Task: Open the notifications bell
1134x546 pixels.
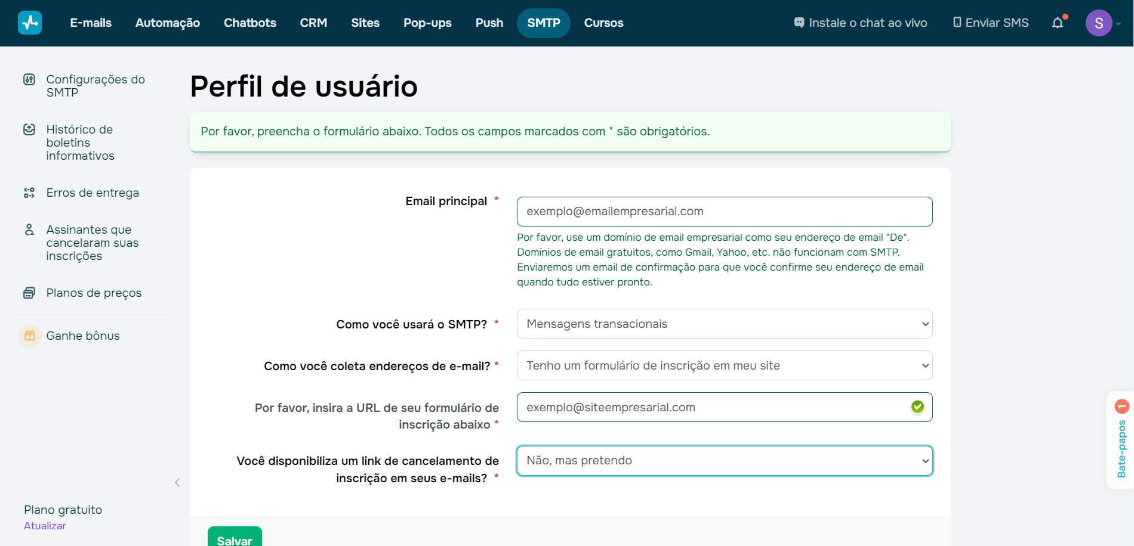Action: point(1058,23)
